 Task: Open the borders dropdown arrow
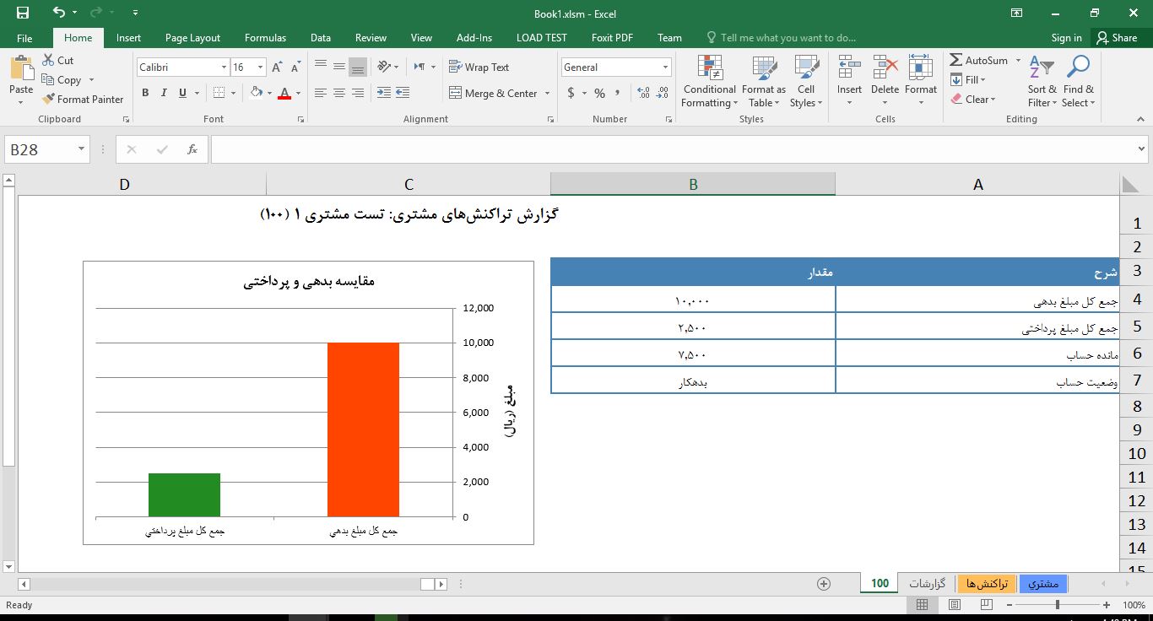click(233, 93)
